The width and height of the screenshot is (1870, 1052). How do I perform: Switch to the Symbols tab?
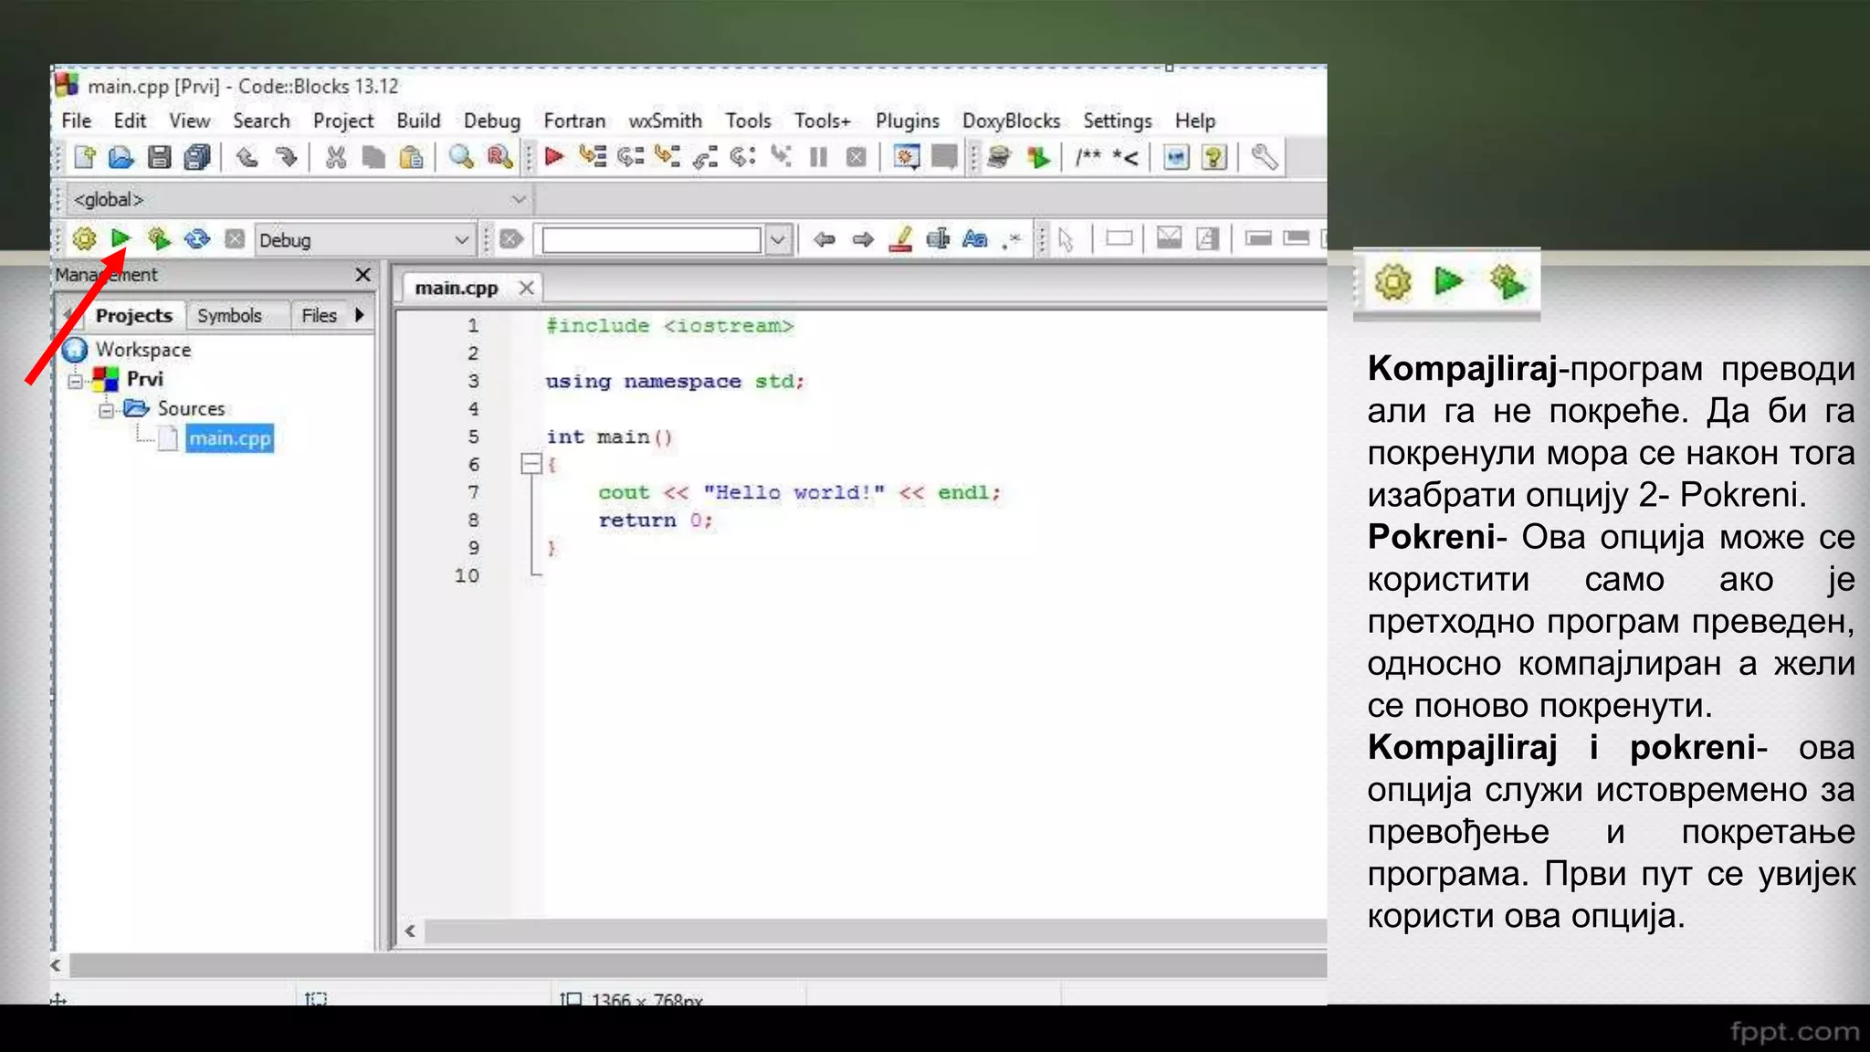click(x=229, y=315)
